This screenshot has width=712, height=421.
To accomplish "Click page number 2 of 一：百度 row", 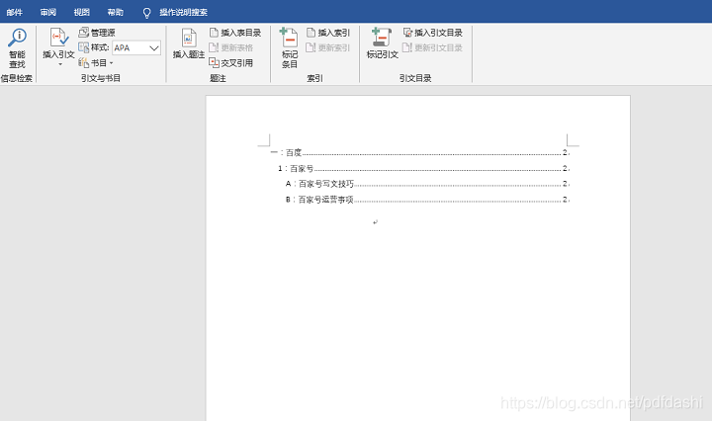I will (565, 152).
